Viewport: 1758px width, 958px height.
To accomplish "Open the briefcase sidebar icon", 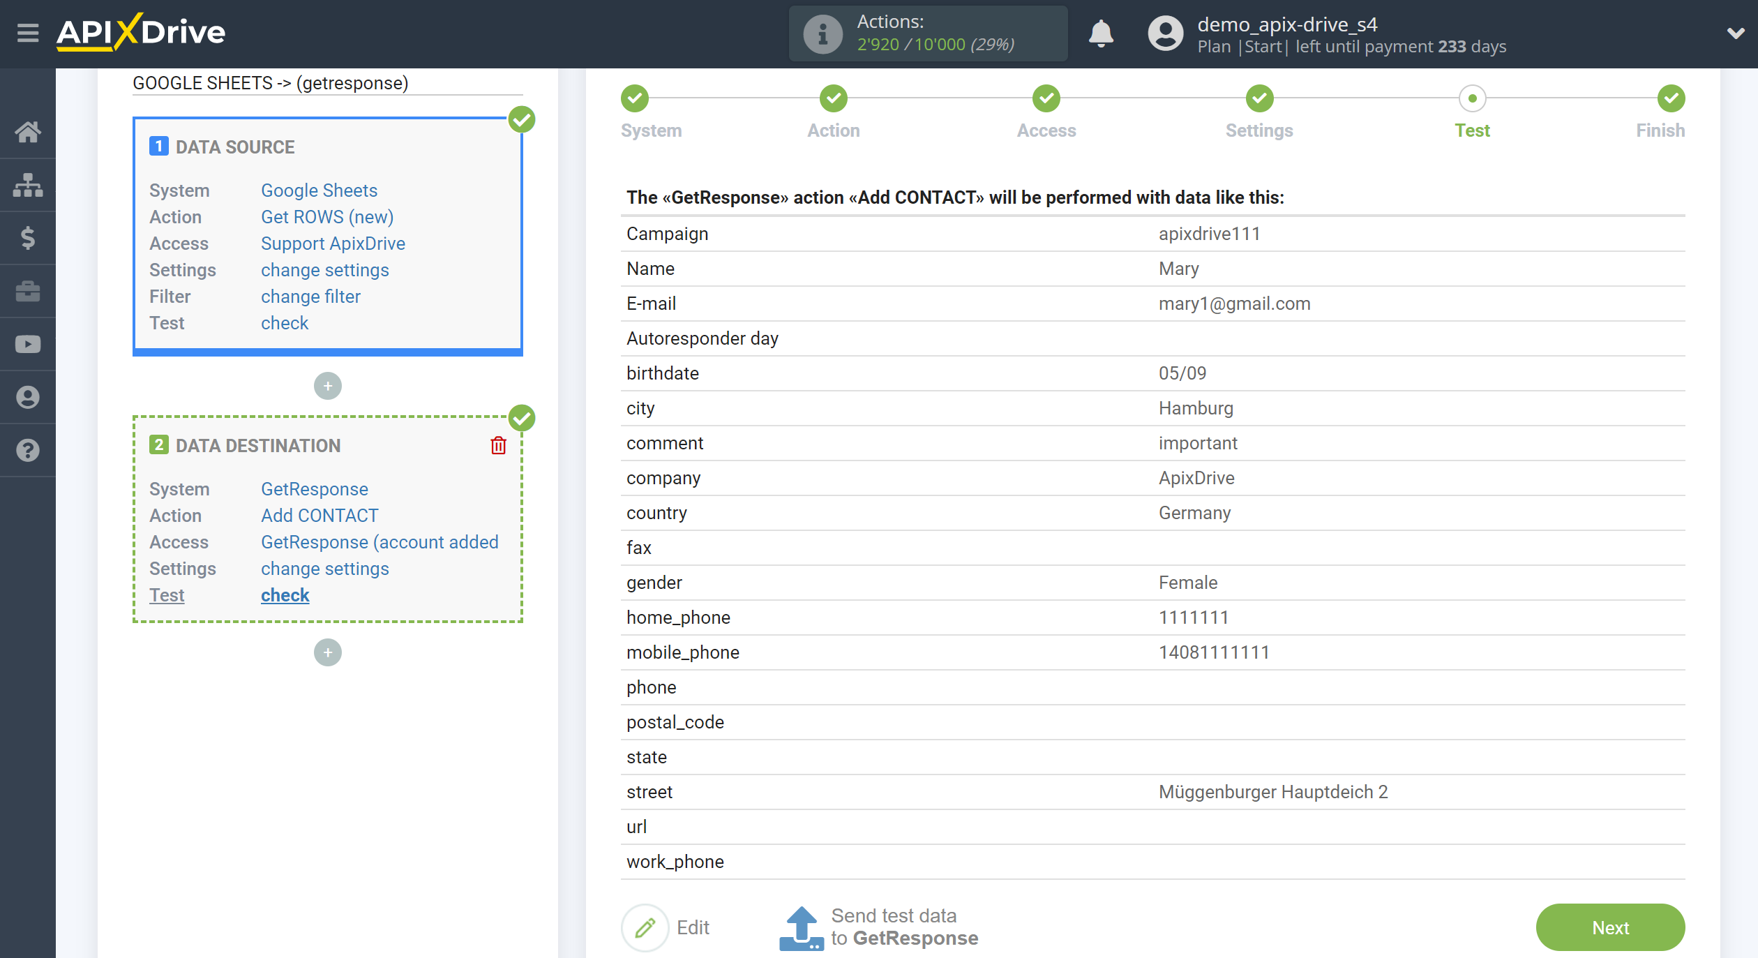I will (x=28, y=291).
